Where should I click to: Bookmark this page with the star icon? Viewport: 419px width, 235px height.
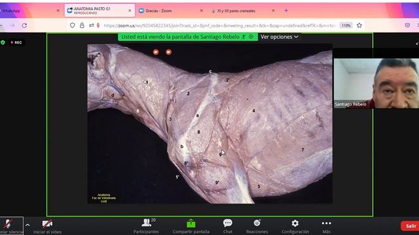point(359,25)
